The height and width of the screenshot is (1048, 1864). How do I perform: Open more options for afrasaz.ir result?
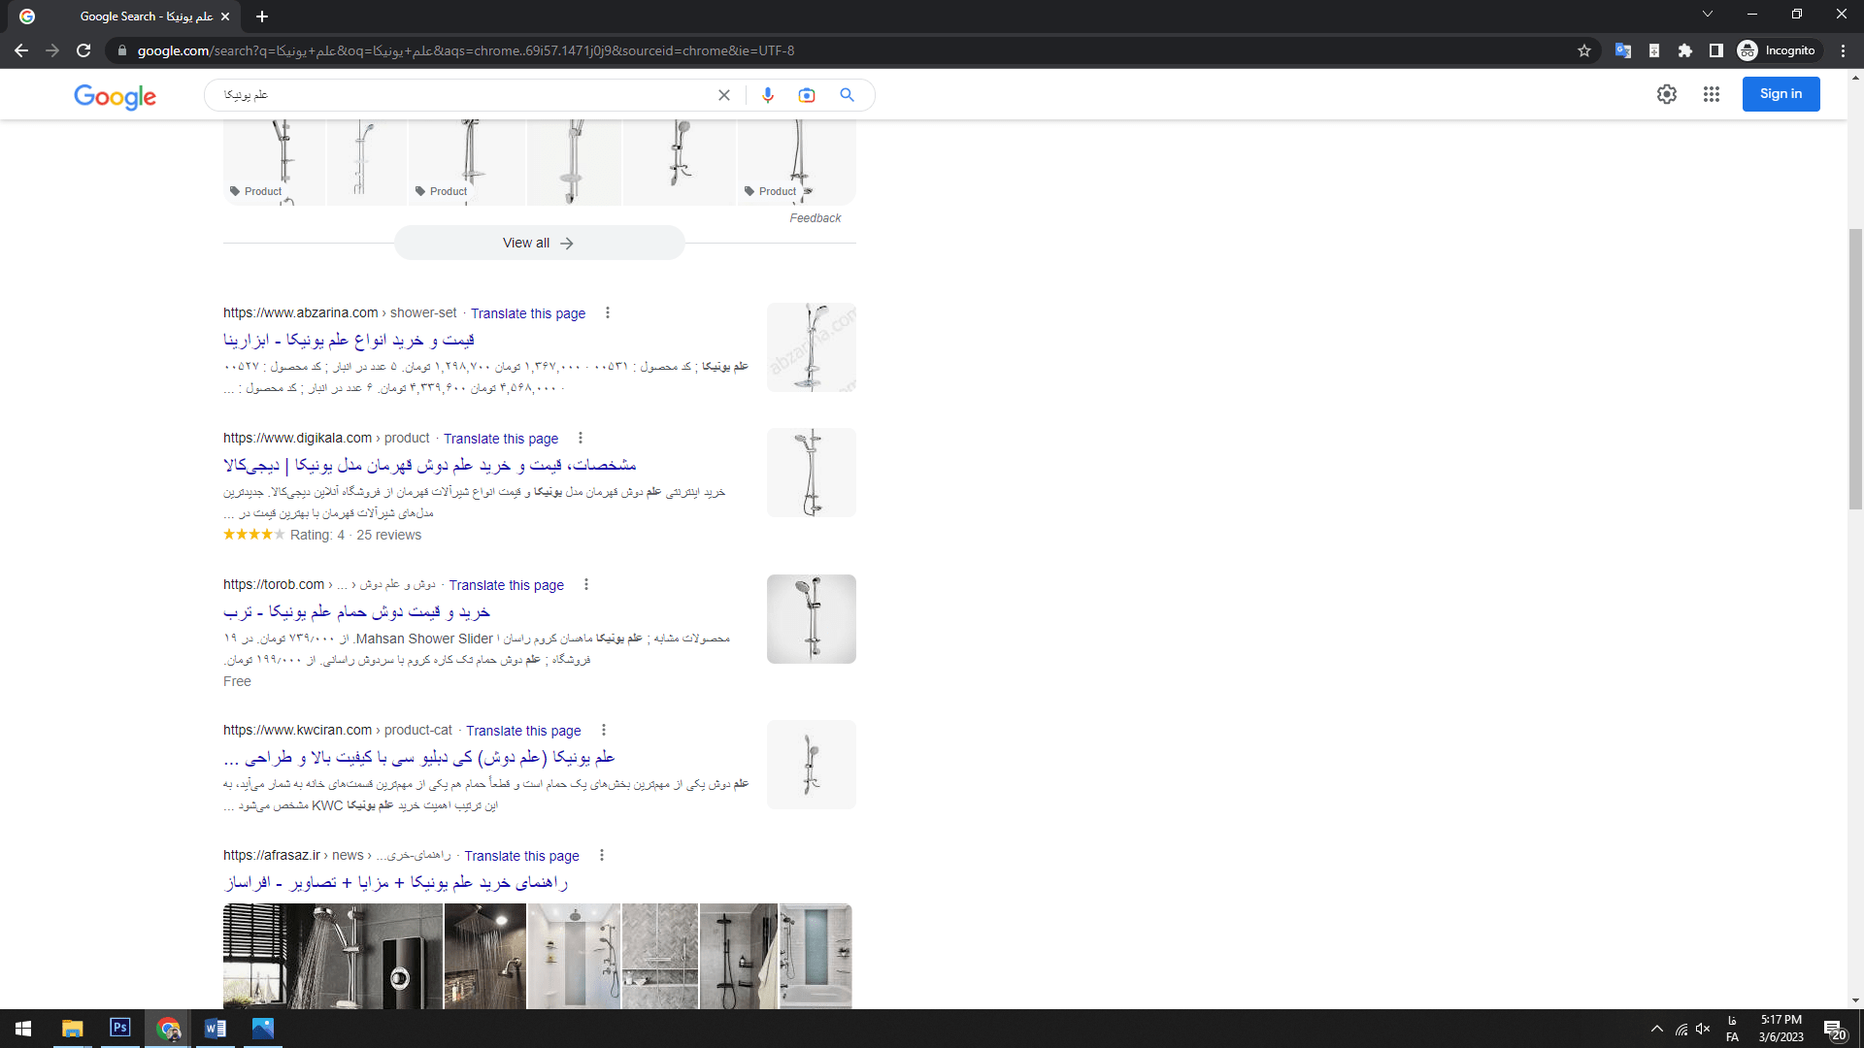pyautogui.click(x=602, y=855)
